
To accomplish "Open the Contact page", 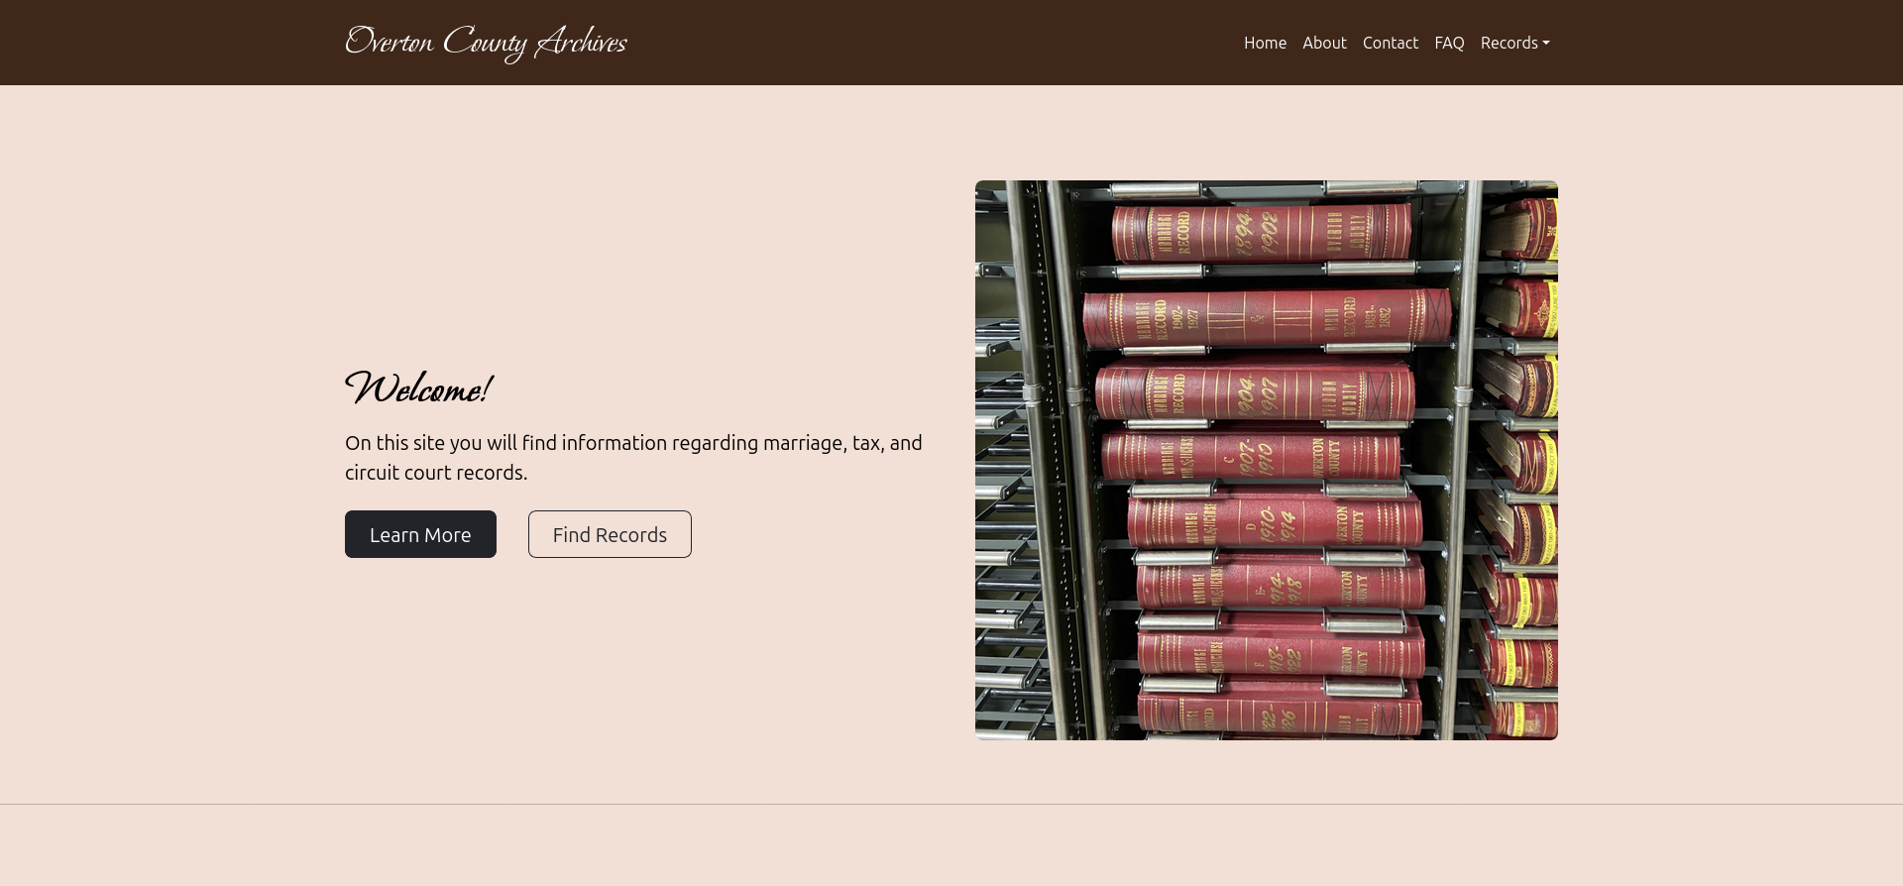I will coord(1390,43).
